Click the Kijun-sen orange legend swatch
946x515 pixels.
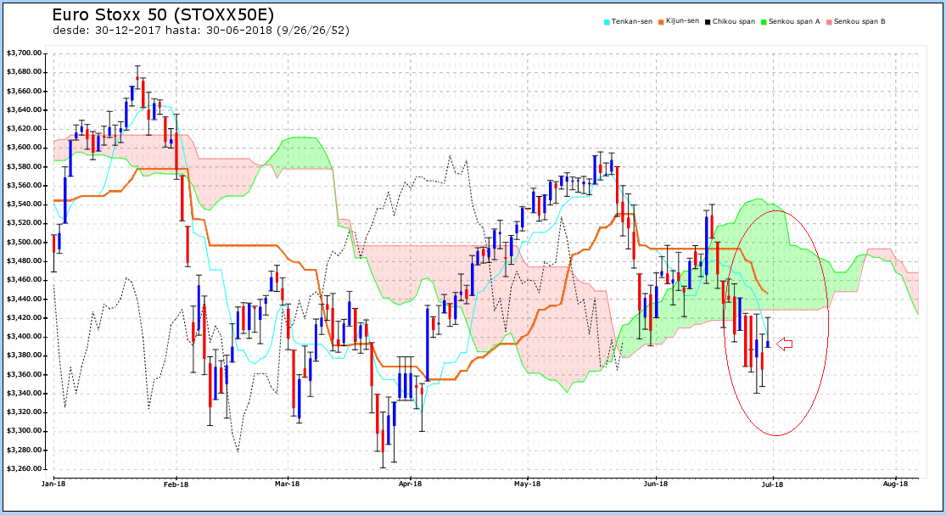[x=661, y=22]
